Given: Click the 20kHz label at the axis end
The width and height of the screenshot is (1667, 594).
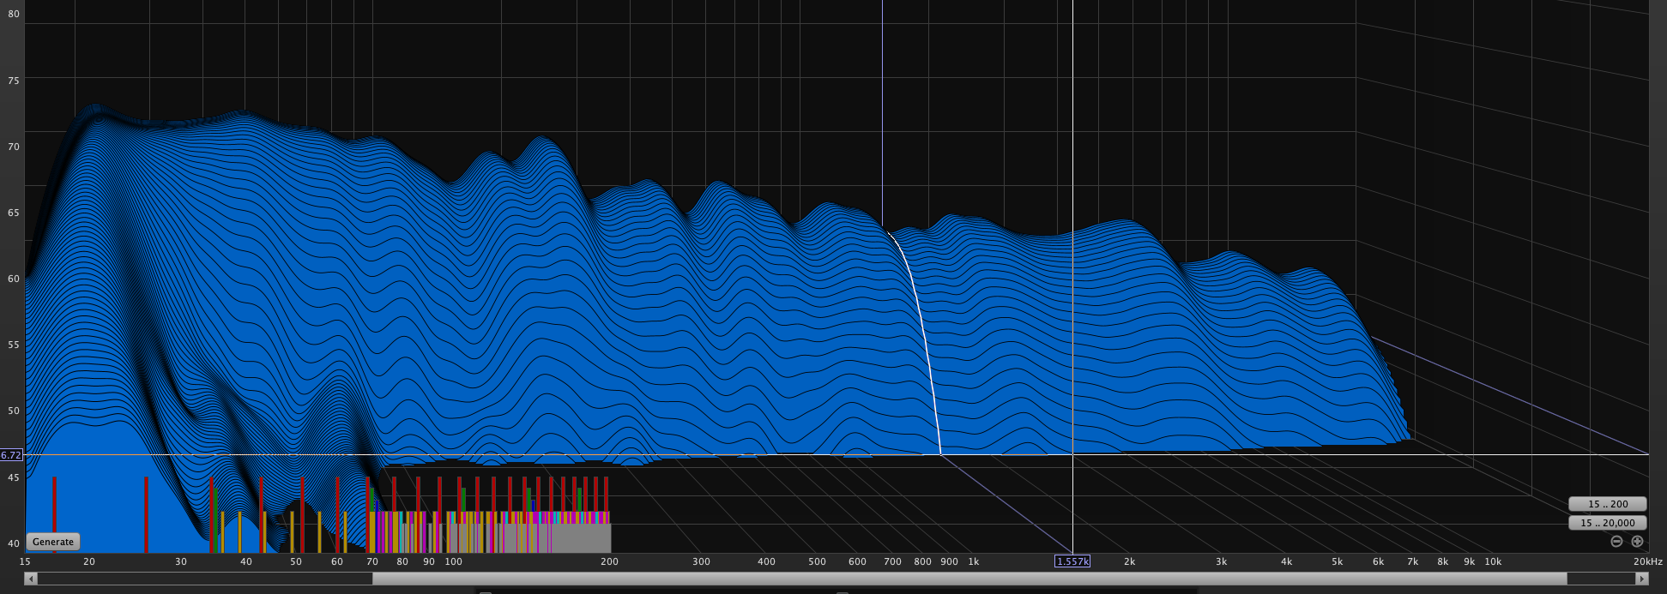Looking at the screenshot, I should pyautogui.click(x=1647, y=562).
